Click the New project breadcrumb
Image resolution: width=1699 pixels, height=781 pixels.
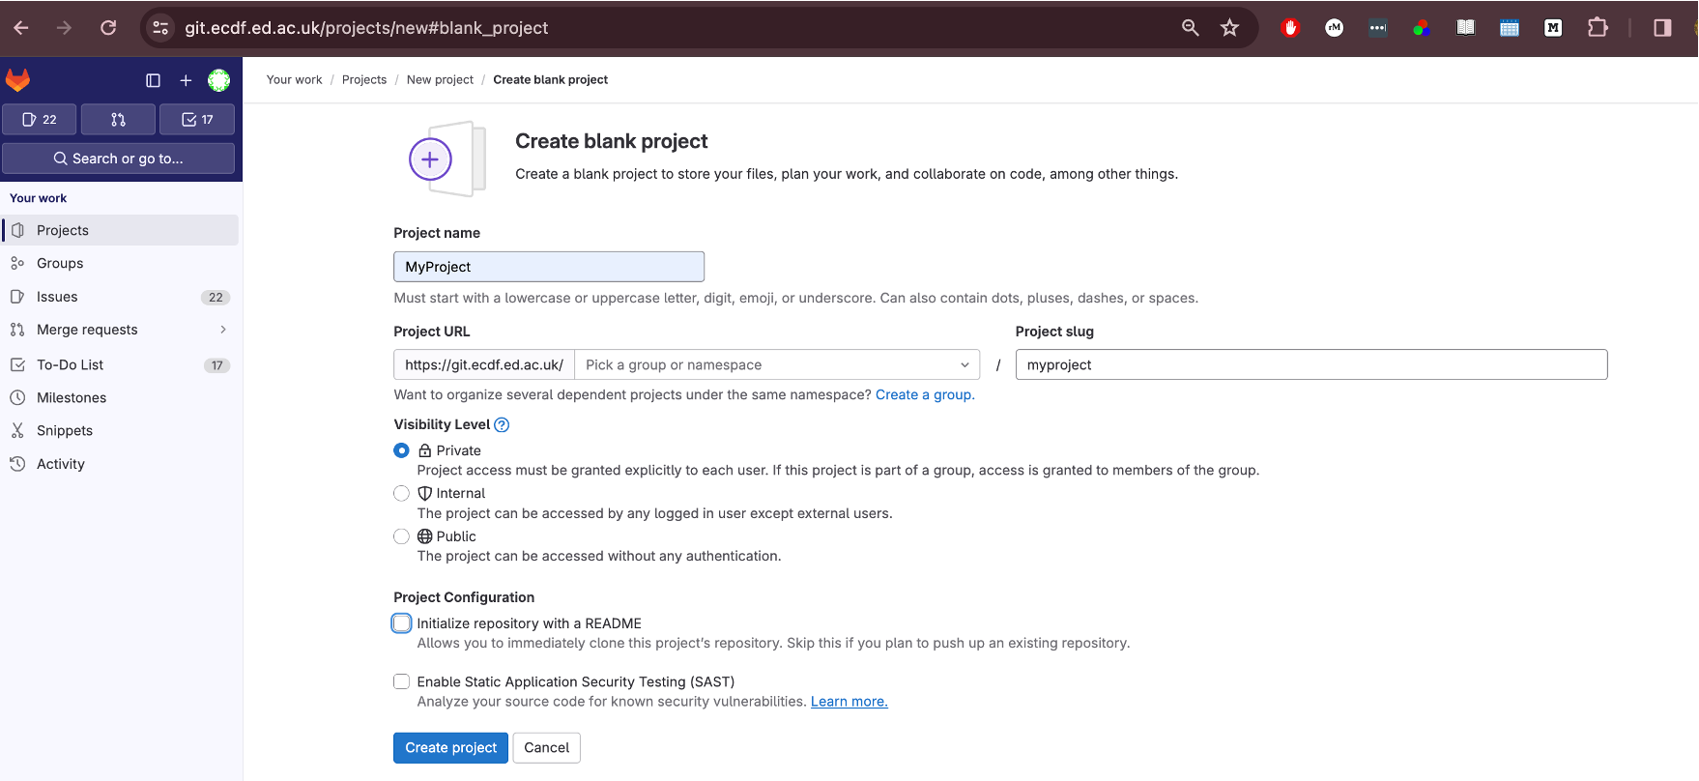(440, 80)
